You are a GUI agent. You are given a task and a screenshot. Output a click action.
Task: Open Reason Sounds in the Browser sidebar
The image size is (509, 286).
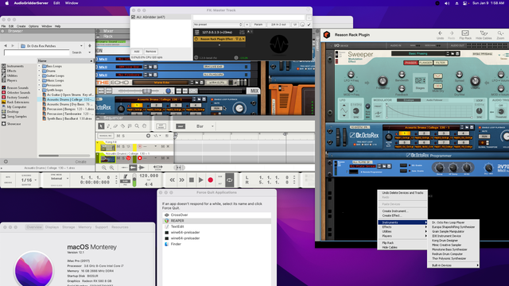click(17, 88)
